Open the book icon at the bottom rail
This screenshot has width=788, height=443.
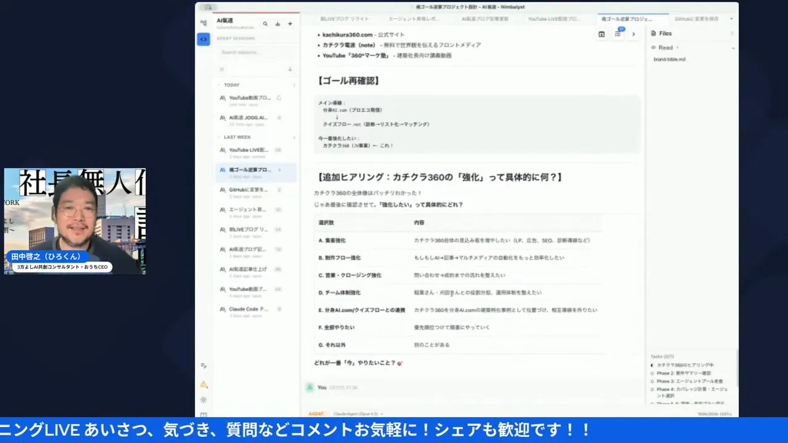tap(204, 413)
